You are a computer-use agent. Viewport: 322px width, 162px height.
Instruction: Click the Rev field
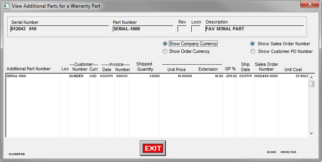(x=182, y=29)
